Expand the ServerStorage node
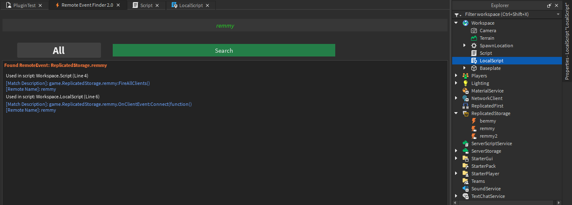 tap(456, 151)
